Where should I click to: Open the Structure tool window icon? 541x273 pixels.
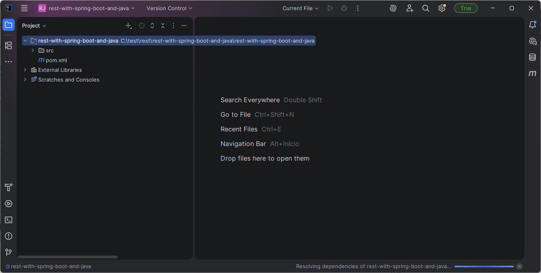(x=9, y=45)
